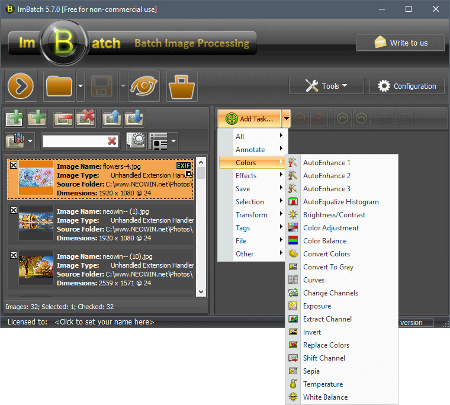Open the Tags task category
The height and width of the screenshot is (405, 450).
tap(252, 227)
